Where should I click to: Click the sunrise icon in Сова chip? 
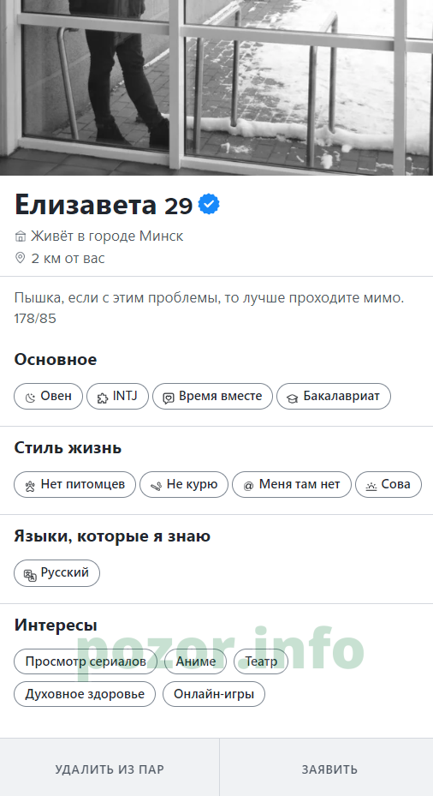[371, 487]
